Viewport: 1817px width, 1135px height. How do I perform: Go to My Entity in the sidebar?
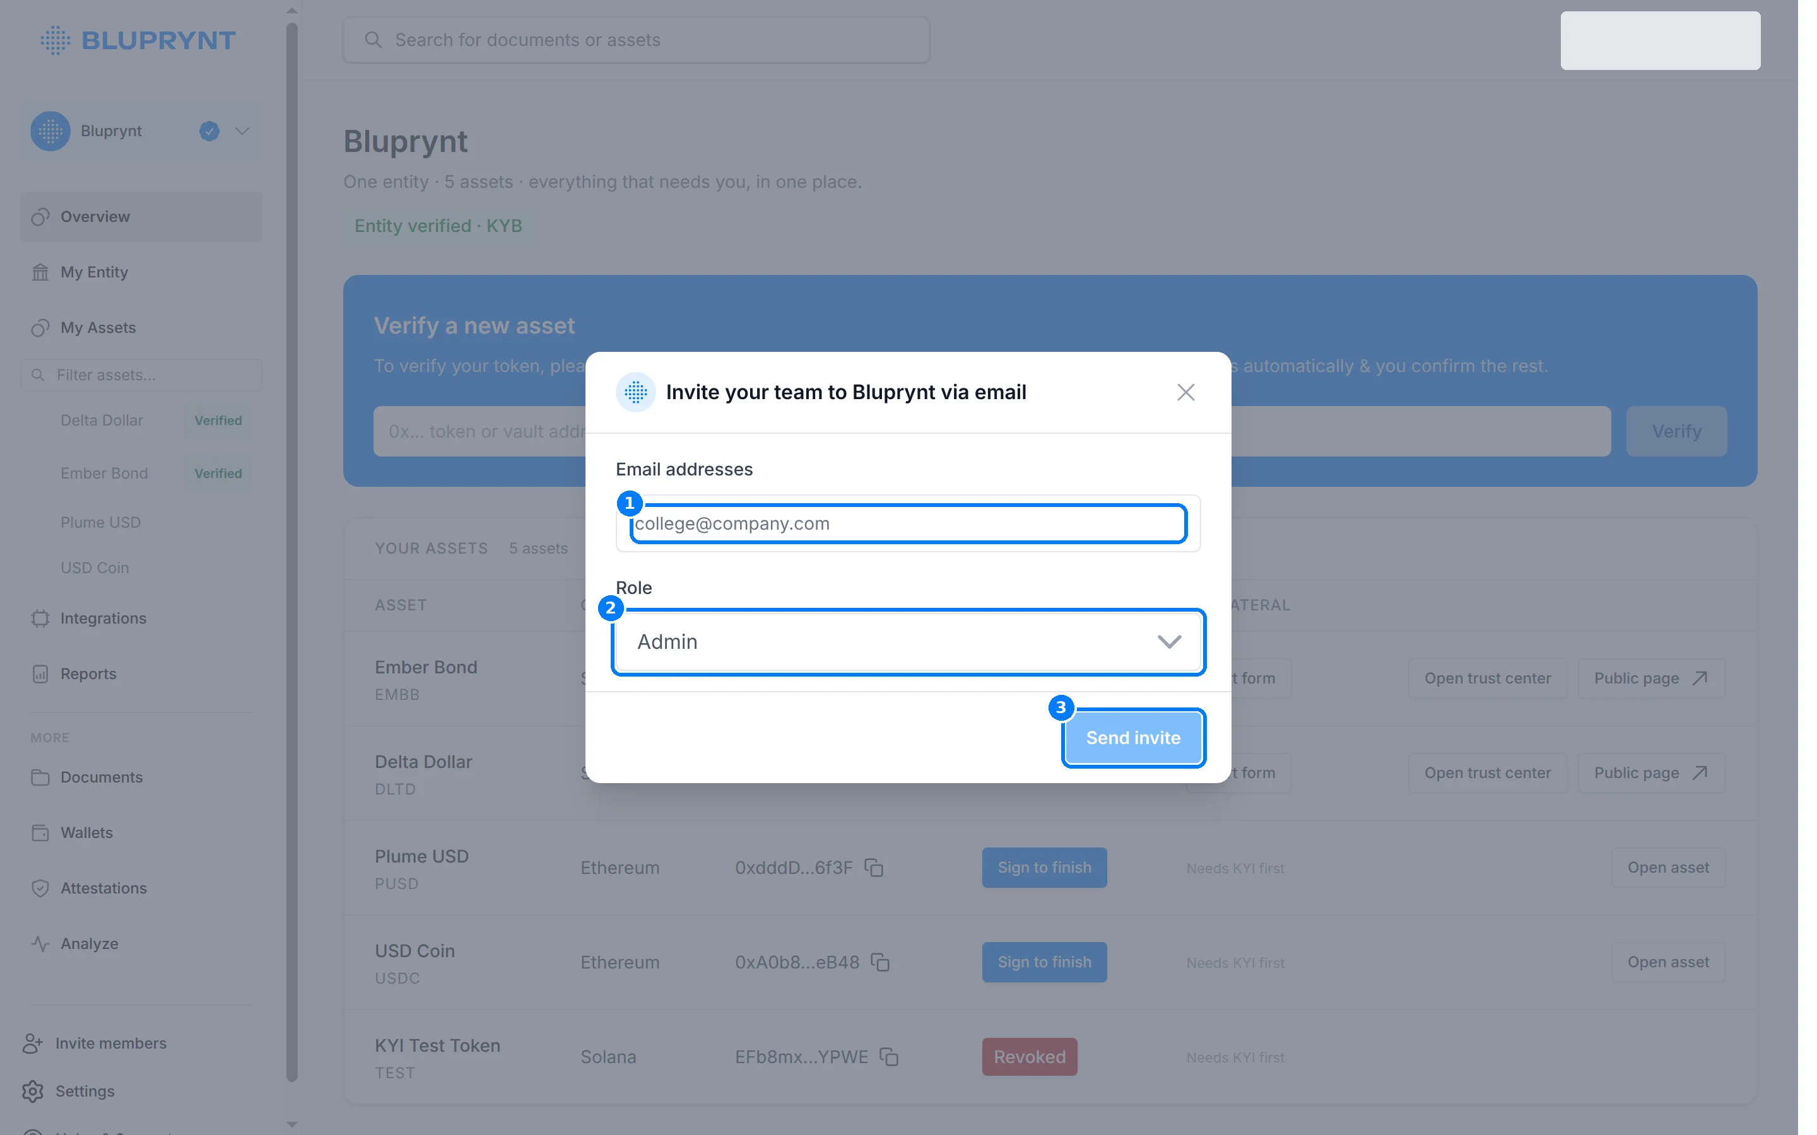pyautogui.click(x=141, y=272)
